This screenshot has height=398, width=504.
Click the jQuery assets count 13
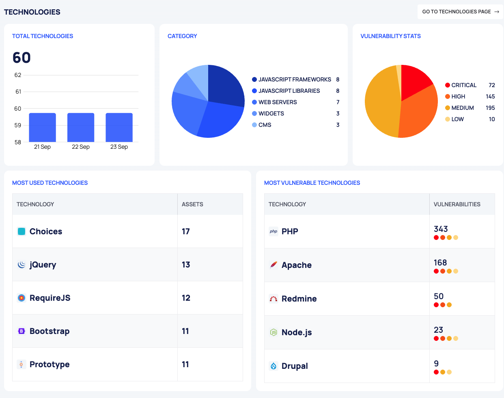186,265
